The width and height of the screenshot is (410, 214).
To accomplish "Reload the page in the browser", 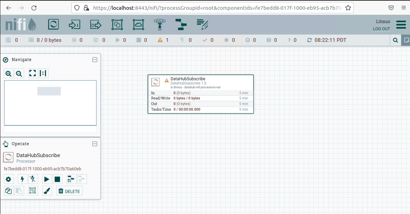I will pyautogui.click(x=34, y=8).
